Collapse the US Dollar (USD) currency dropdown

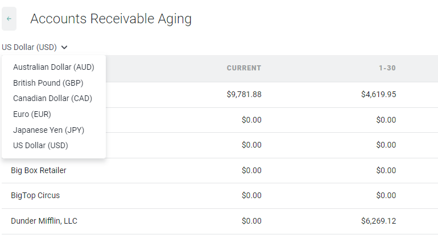click(x=34, y=47)
